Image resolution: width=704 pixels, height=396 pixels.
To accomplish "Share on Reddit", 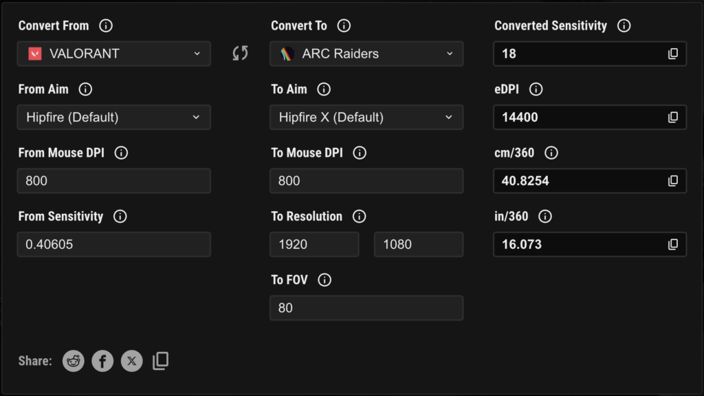I will pos(74,361).
